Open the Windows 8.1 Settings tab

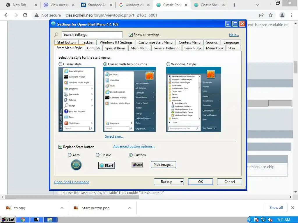point(116,42)
